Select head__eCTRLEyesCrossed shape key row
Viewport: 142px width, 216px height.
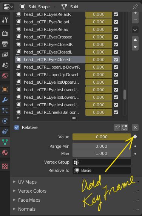coord(67,37)
